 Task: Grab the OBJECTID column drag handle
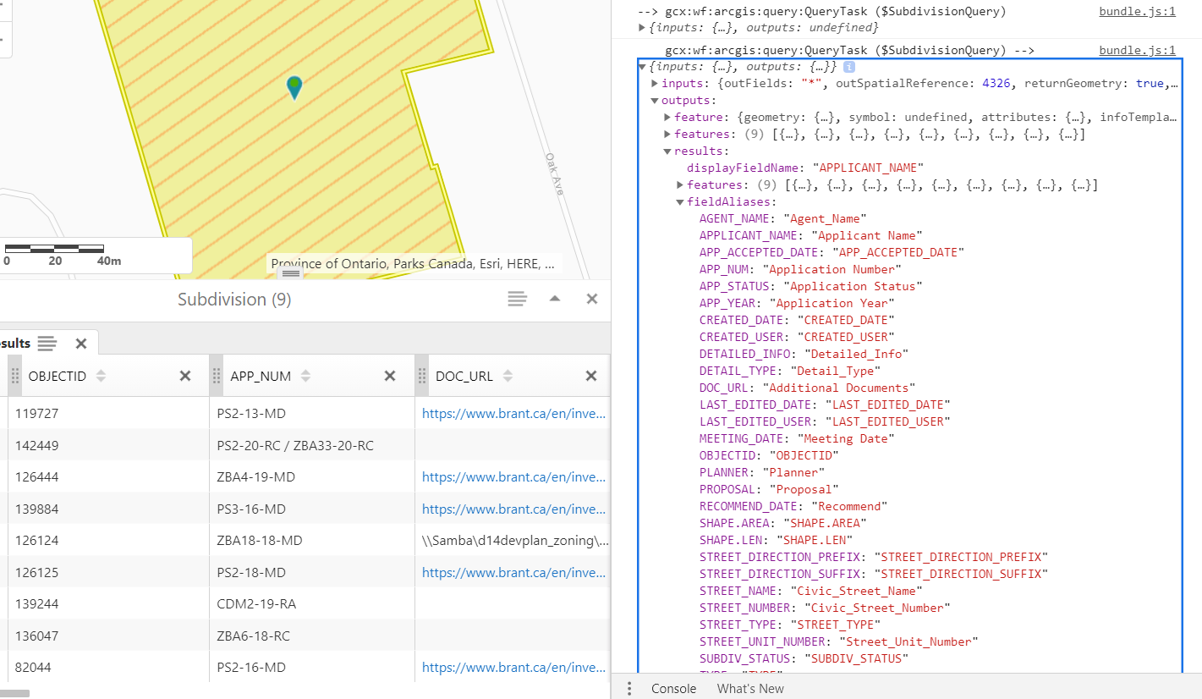point(14,376)
